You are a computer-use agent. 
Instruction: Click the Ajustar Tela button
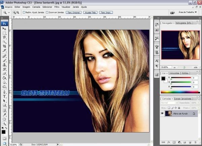[x=90, y=13]
